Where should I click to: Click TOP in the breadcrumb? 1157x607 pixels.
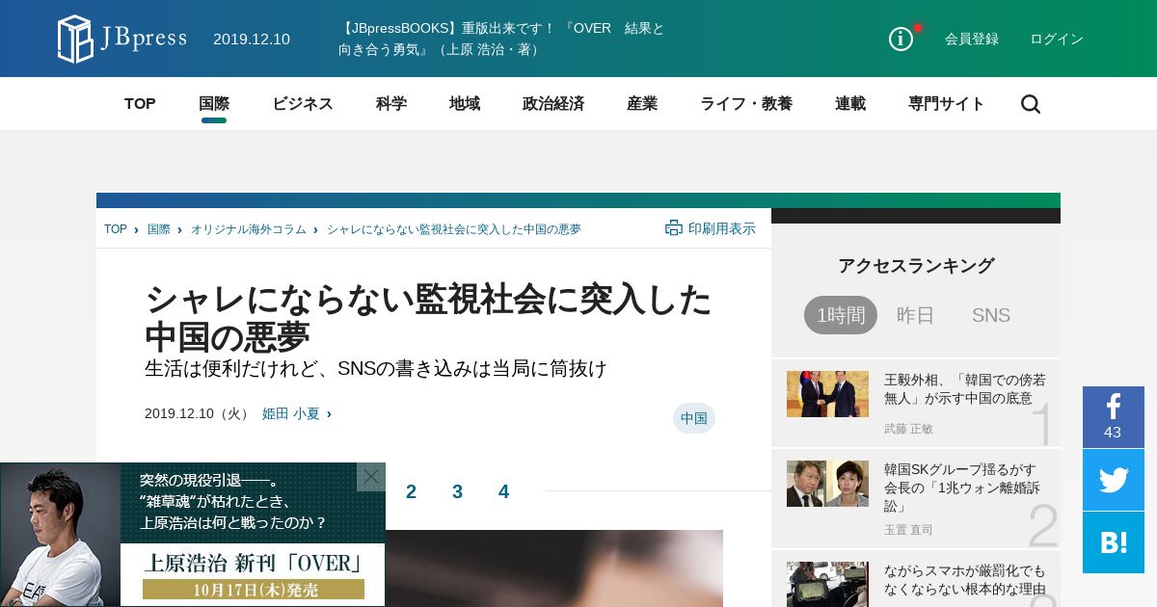coord(116,229)
